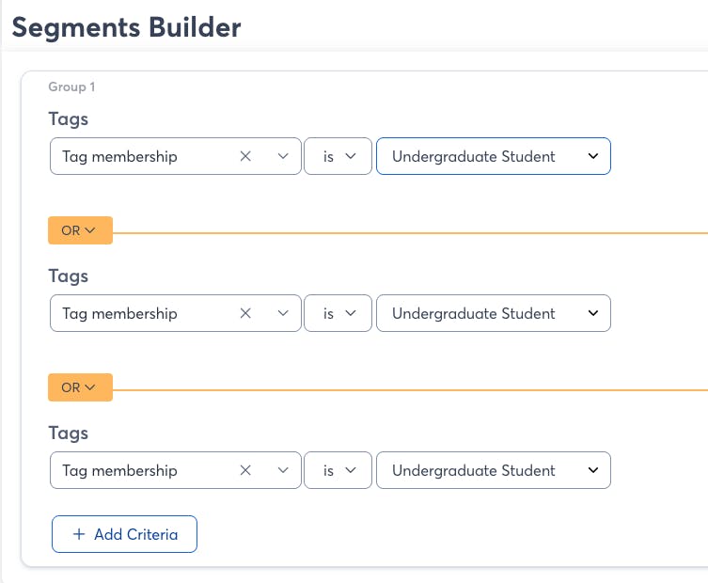Click the Segments Builder heading
The image size is (708, 583).
[x=126, y=27]
